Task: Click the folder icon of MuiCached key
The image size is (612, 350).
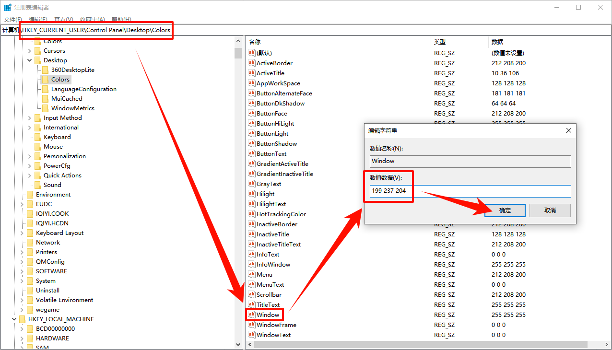Action: 45,98
